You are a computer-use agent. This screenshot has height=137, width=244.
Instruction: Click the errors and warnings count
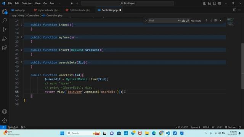[13, 127]
